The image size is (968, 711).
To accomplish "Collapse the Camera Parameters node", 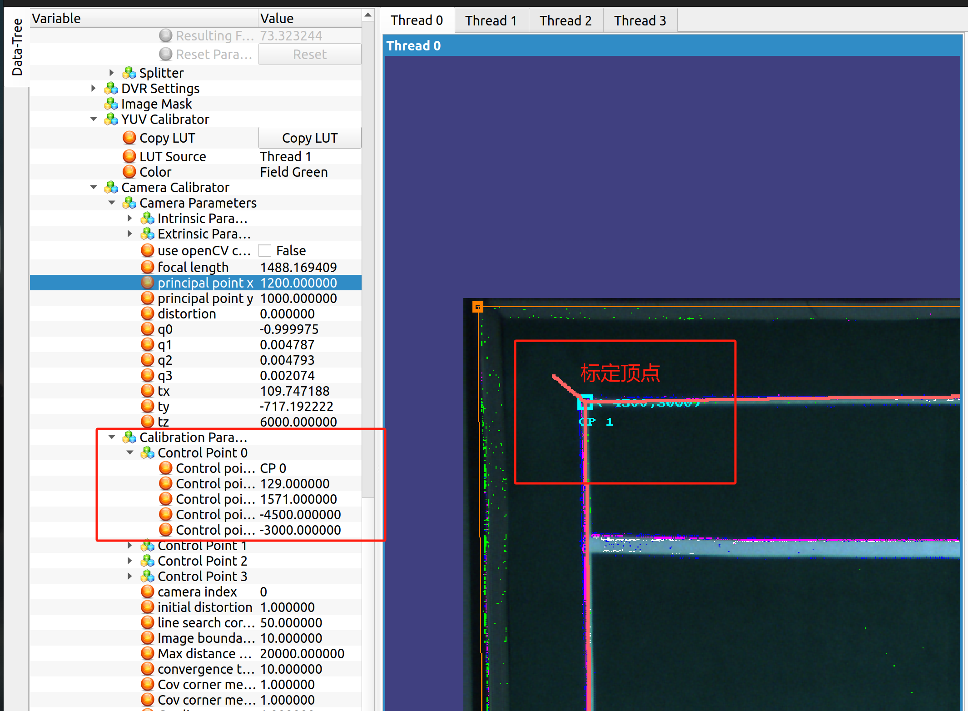I will (x=112, y=203).
